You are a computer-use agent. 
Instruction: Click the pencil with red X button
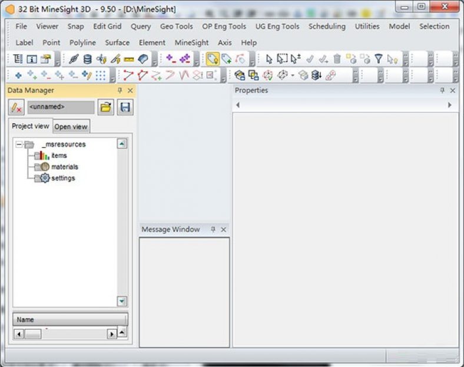tap(16, 107)
